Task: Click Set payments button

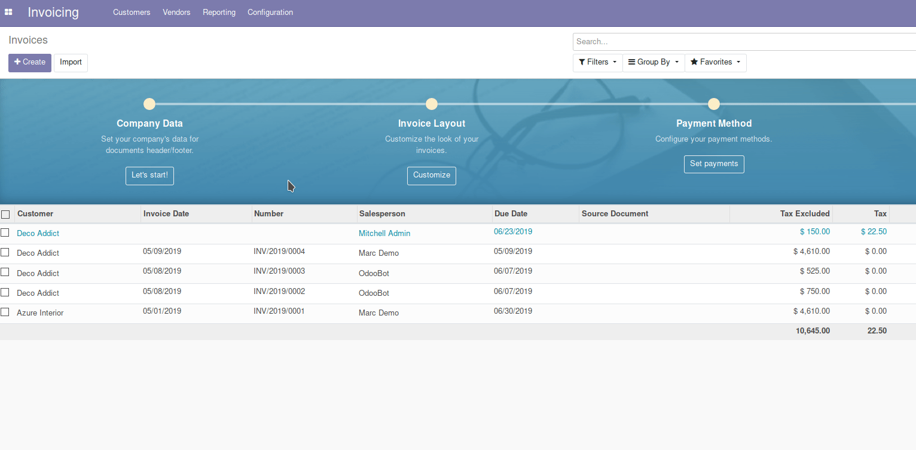Action: [x=714, y=164]
